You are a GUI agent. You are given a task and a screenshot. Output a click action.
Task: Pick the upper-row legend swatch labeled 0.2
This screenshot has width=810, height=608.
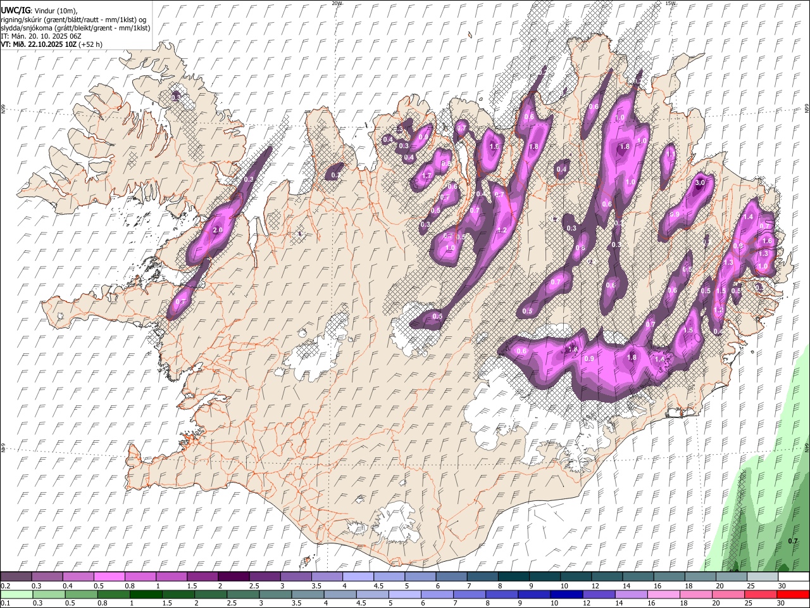[16, 576]
